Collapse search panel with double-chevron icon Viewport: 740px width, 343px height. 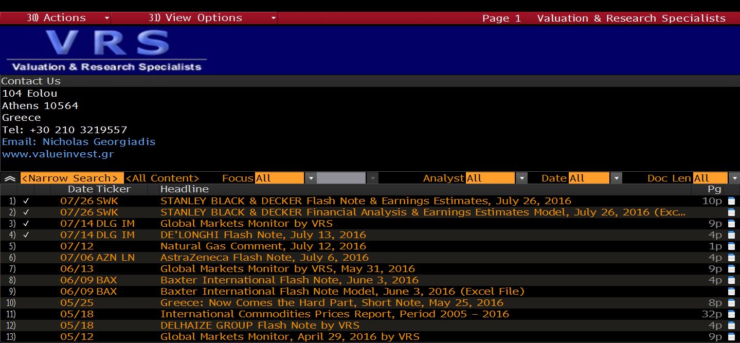pos(10,178)
